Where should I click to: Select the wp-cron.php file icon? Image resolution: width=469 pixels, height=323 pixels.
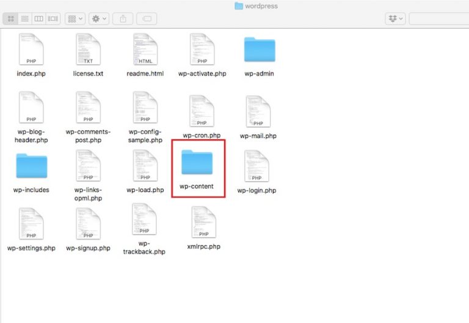[202, 111]
